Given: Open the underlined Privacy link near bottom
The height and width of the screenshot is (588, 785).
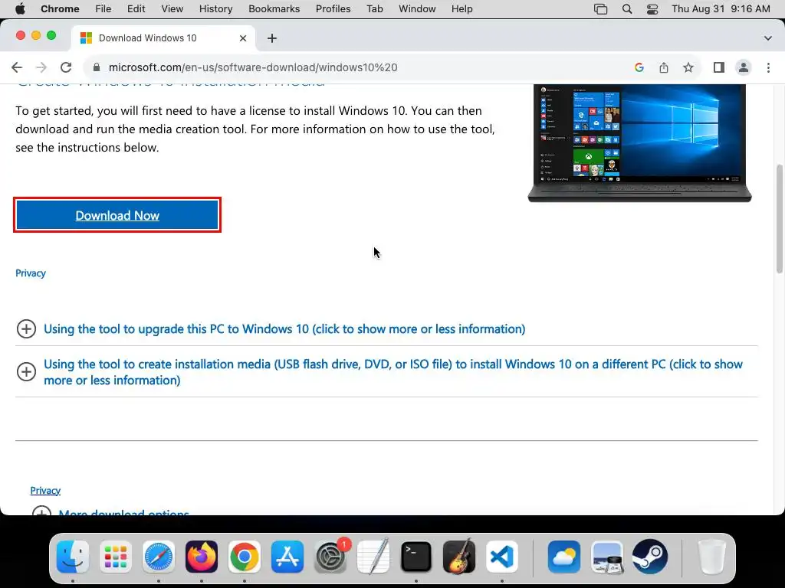Looking at the screenshot, I should pos(45,491).
